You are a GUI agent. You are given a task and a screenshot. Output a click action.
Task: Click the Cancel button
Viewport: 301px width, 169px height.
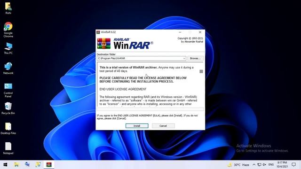[163, 126]
